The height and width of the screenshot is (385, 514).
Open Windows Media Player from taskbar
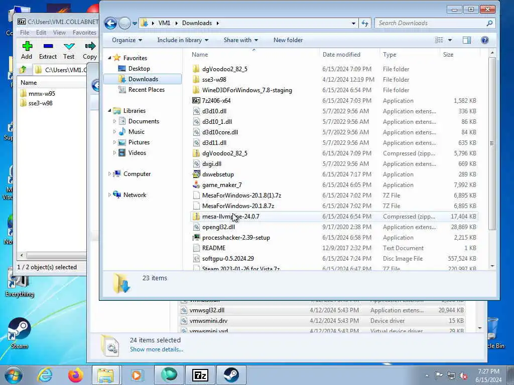click(x=137, y=375)
